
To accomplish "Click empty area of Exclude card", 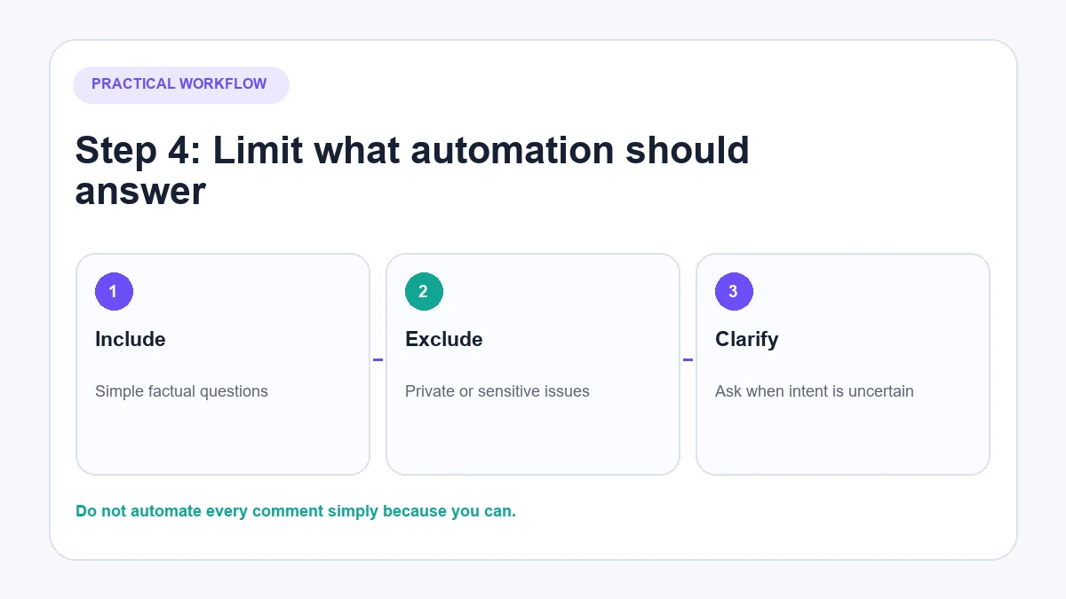I will pyautogui.click(x=533, y=439).
